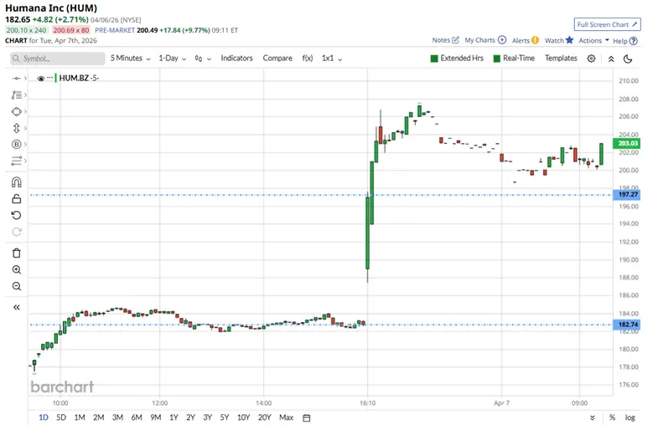The width and height of the screenshot is (653, 435).
Task: Select the 3M period tab
Action: tap(117, 417)
